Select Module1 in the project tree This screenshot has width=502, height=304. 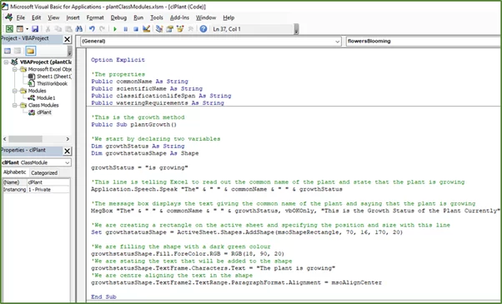[x=46, y=98]
